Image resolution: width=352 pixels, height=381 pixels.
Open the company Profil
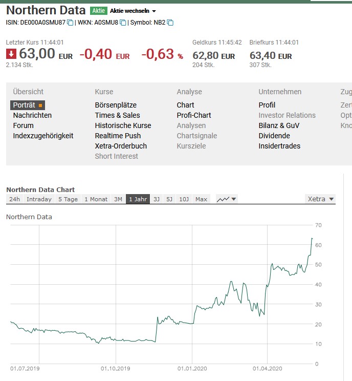point(267,105)
